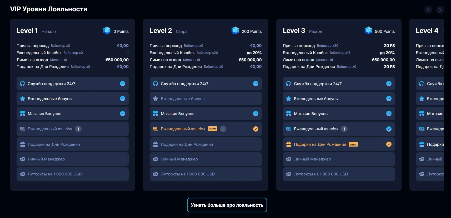This screenshot has width=451, height=218.
Task: Select the Level 2 card heading
Action: pyautogui.click(x=161, y=31)
